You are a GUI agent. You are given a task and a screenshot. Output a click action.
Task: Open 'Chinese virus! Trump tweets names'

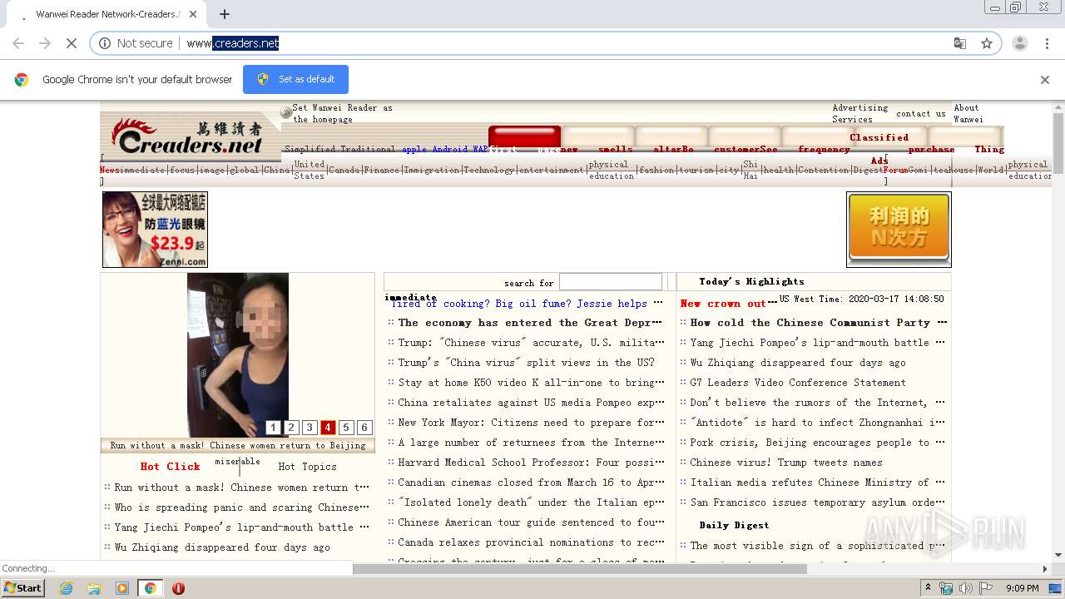click(786, 463)
